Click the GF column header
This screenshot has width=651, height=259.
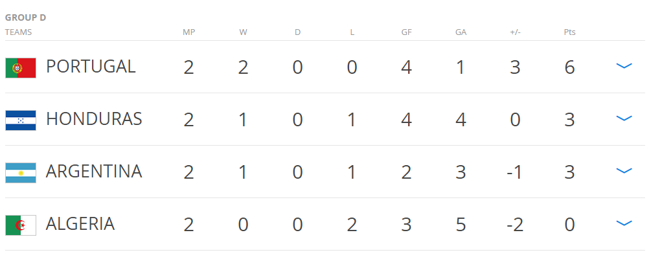406,32
